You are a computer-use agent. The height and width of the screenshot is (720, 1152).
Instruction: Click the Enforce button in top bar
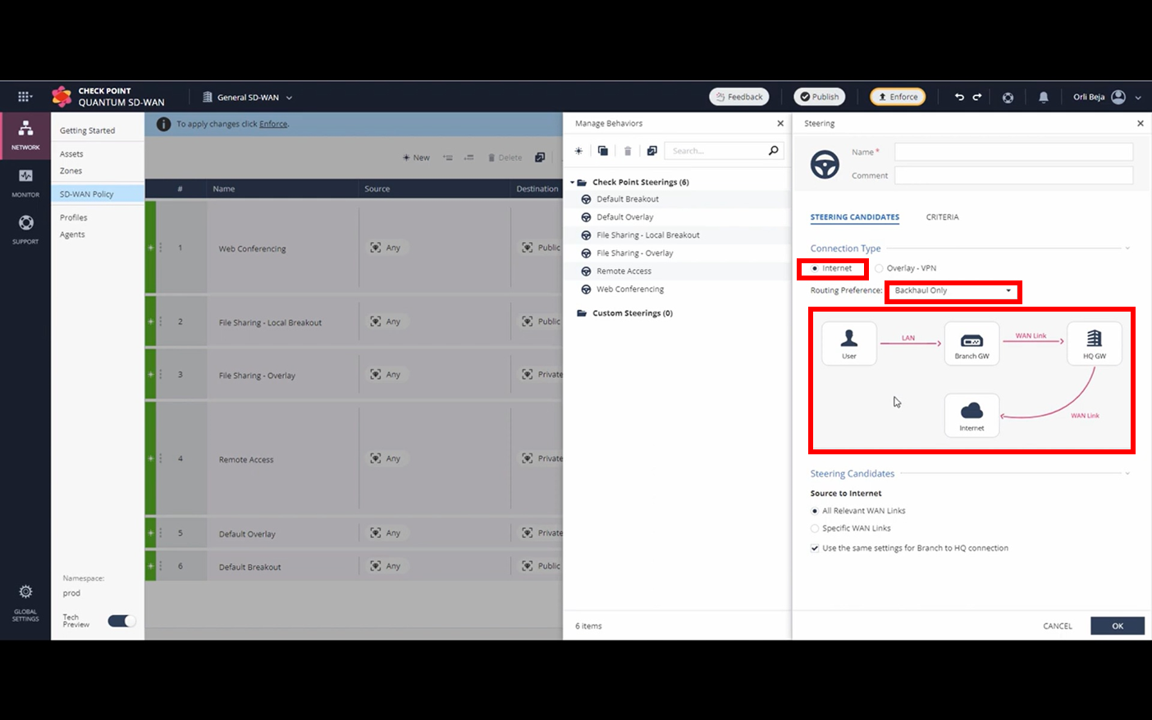click(x=898, y=97)
